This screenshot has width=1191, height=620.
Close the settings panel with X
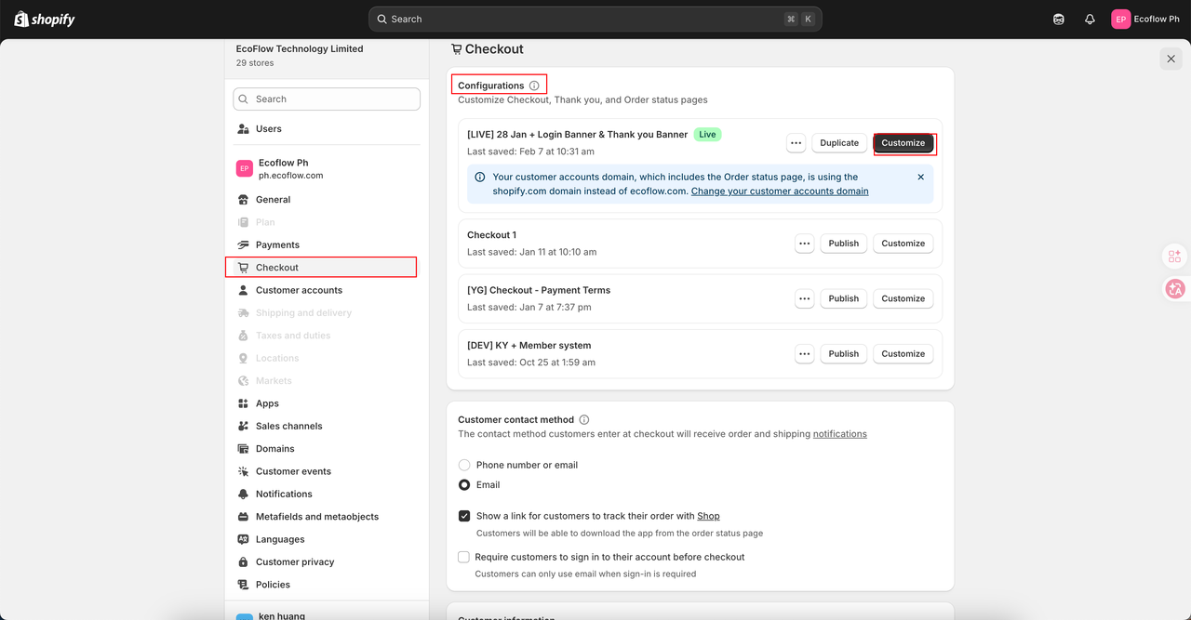click(1171, 59)
